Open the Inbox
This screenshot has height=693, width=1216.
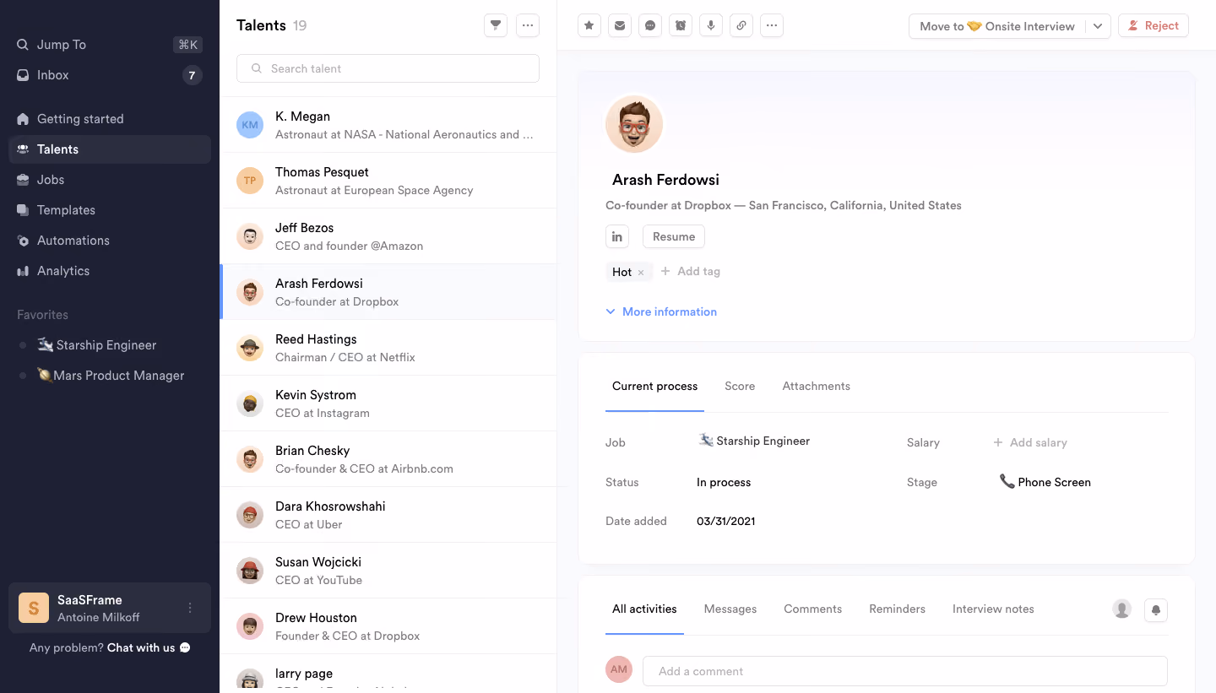pyautogui.click(x=110, y=75)
